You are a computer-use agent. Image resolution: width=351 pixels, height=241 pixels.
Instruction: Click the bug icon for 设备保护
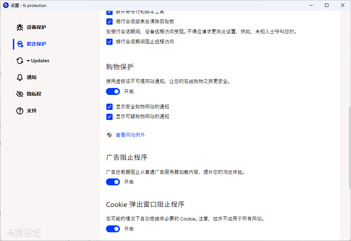click(20, 27)
